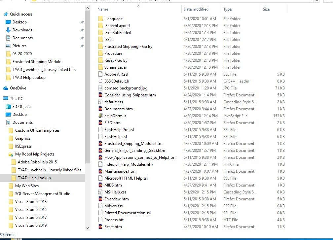This screenshot has height=240, width=333.
Task: Click the eHlpDhtm.js script file icon
Action: pos(100,116)
